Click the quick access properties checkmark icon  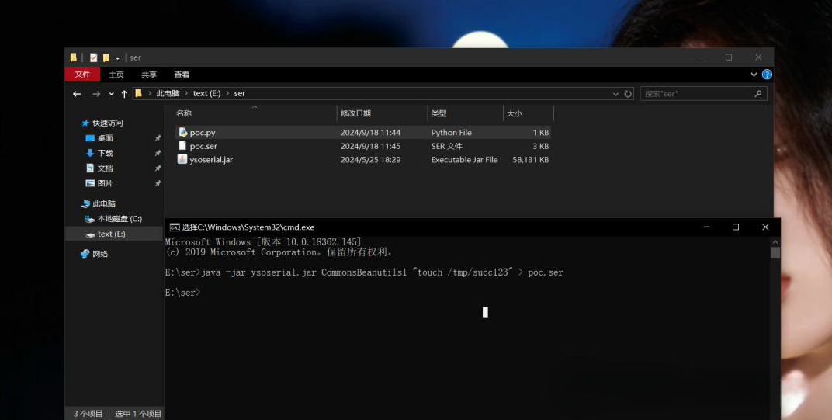click(x=94, y=57)
